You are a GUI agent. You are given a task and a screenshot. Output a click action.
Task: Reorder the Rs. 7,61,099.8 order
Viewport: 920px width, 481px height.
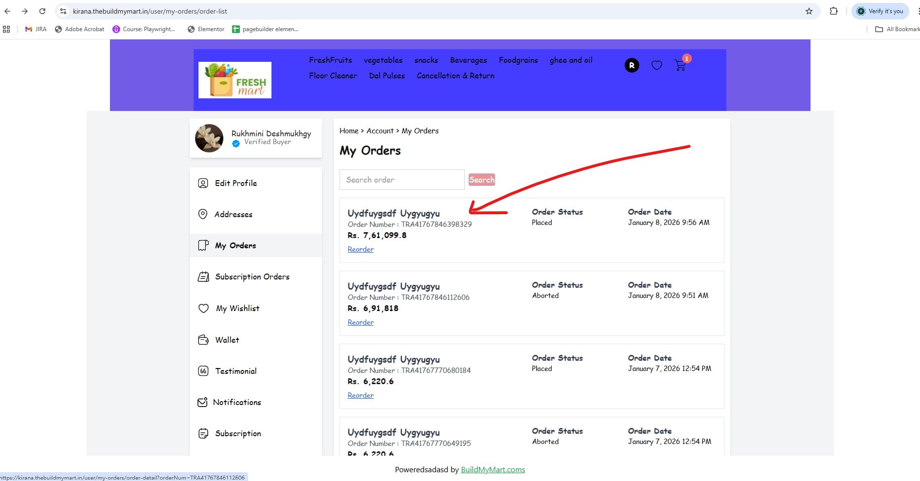pos(361,249)
